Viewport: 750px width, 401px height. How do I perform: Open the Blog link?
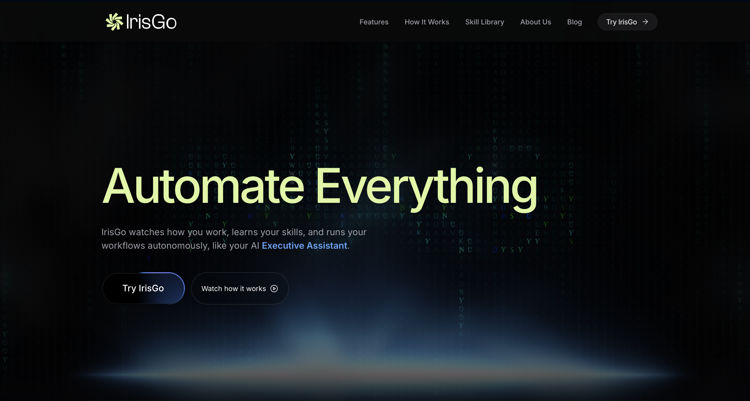tap(574, 22)
